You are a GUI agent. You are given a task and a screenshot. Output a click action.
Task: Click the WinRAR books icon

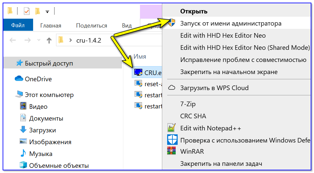point(172,151)
